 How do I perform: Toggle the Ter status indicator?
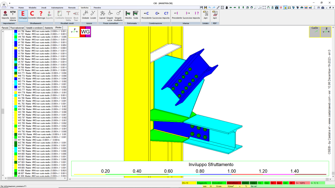point(273,183)
